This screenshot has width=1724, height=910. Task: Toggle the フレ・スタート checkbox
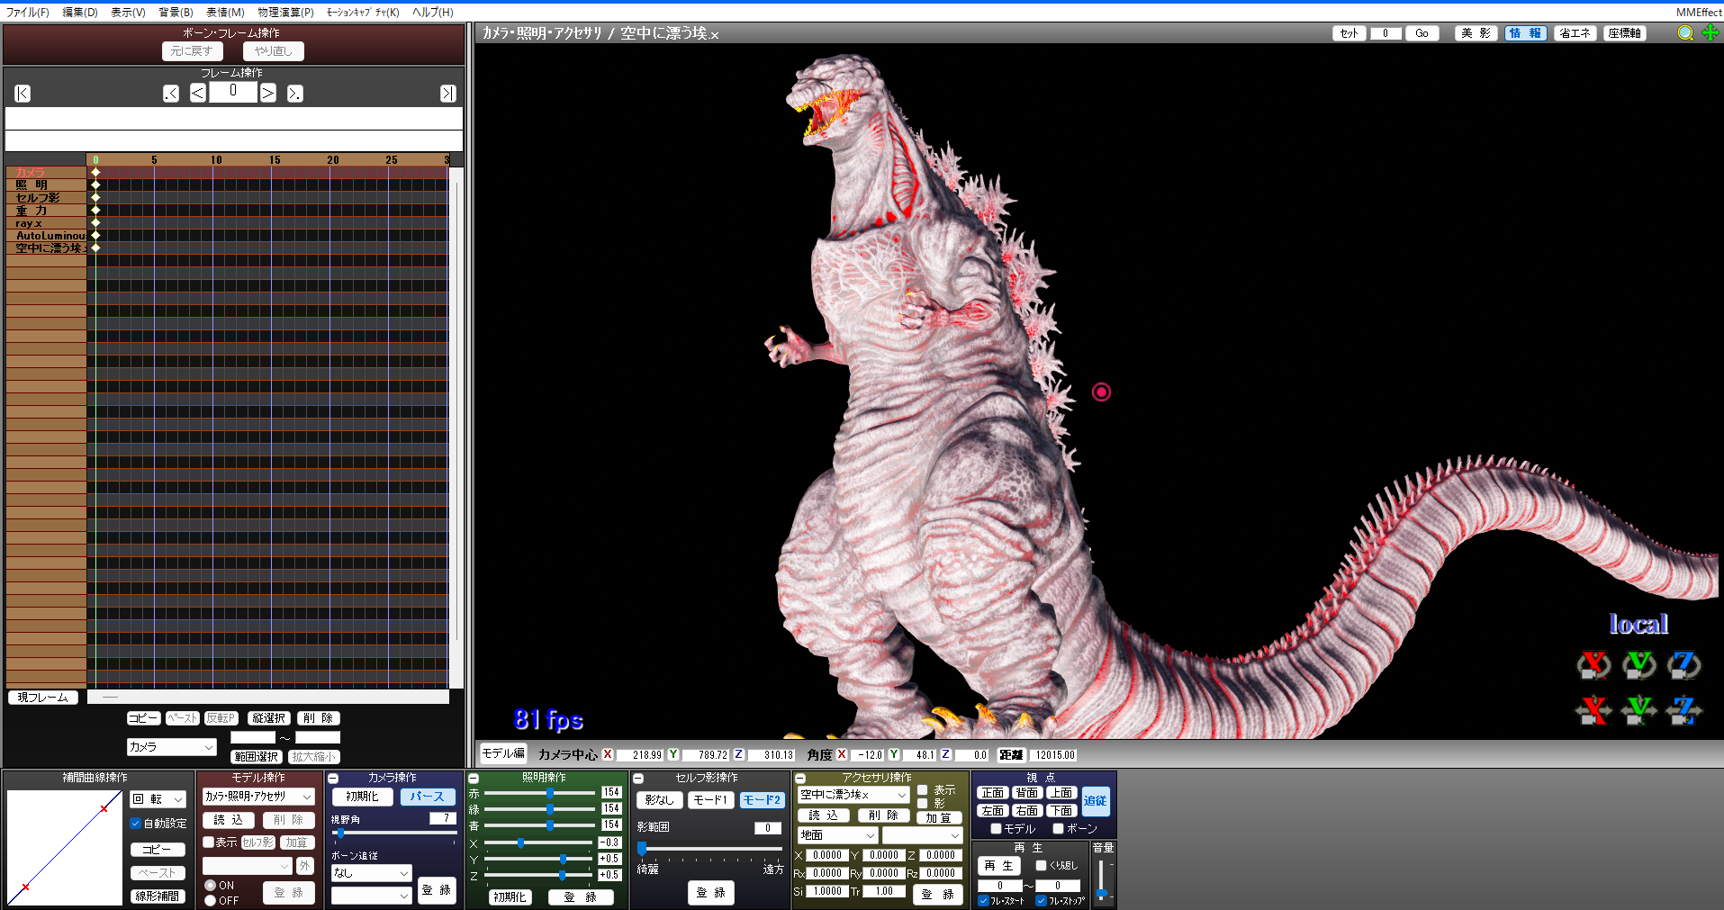click(x=983, y=900)
